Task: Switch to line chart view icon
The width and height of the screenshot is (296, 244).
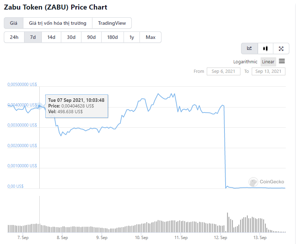Action: coord(249,48)
